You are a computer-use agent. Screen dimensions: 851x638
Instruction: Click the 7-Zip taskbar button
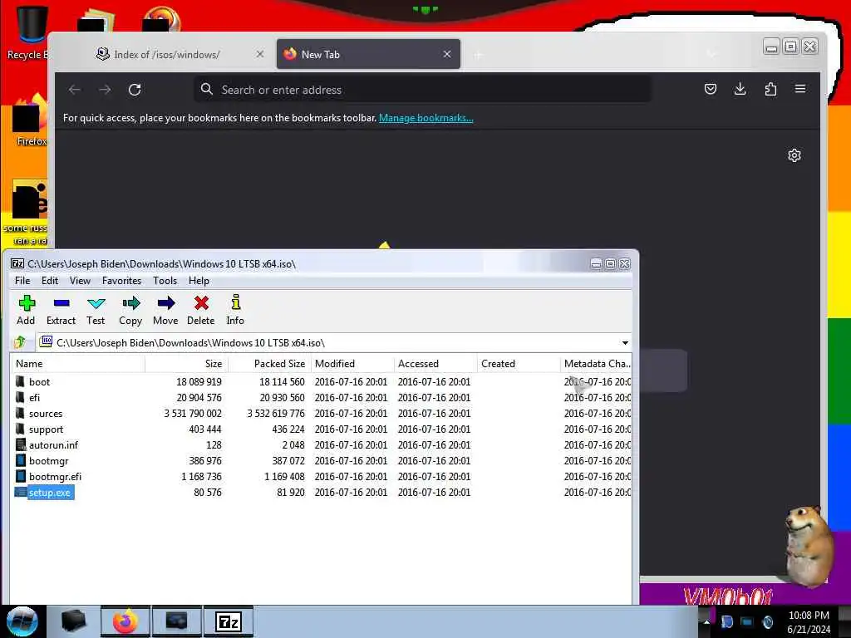(228, 621)
